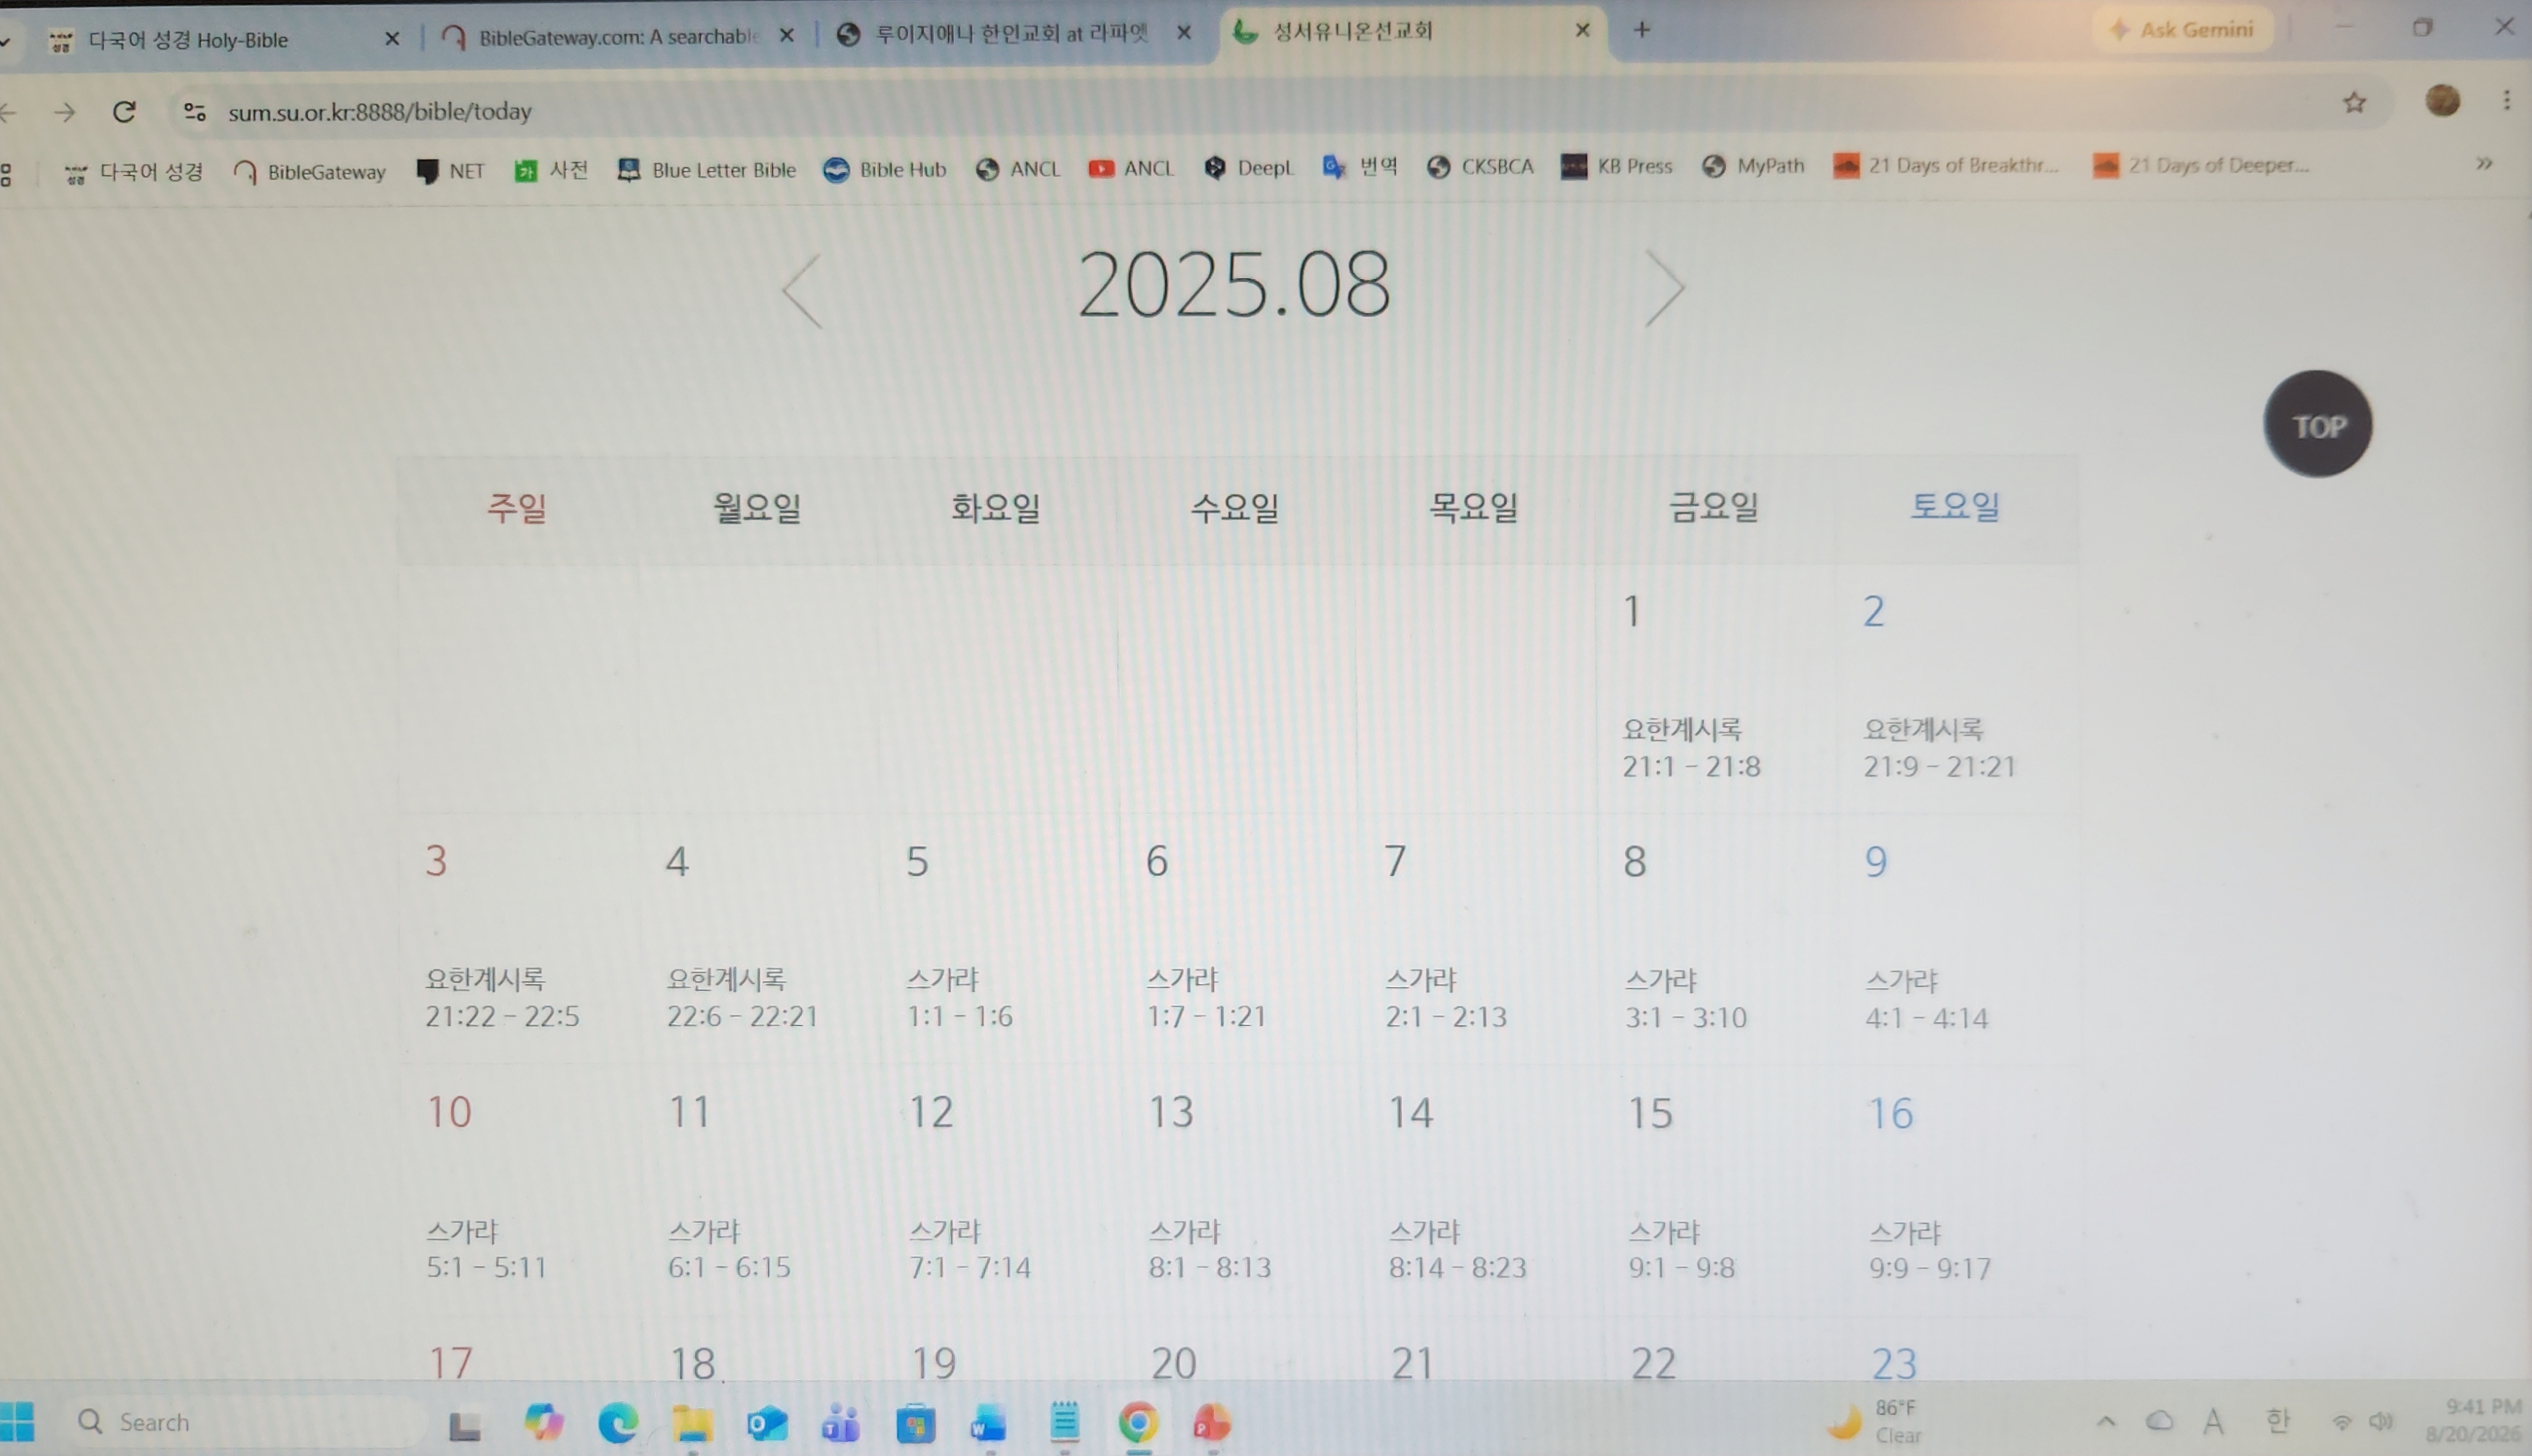Close the 루이지애나 한인교회 tab

pos(1183,33)
